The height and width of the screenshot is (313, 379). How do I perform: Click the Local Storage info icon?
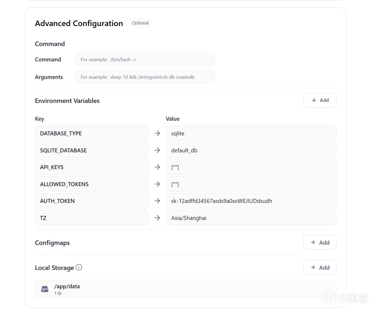[x=79, y=267]
